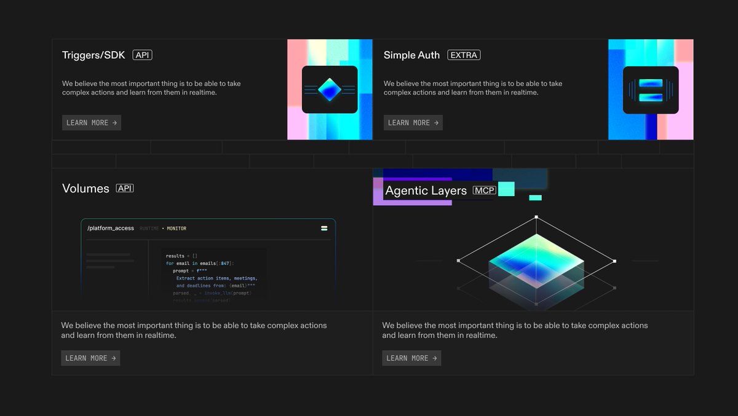Click the description text in the Volumes card
The height and width of the screenshot is (416, 738).
[194, 330]
